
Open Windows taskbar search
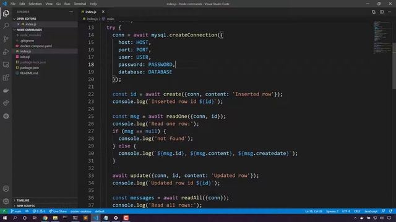pyautogui.click(x=15, y=218)
